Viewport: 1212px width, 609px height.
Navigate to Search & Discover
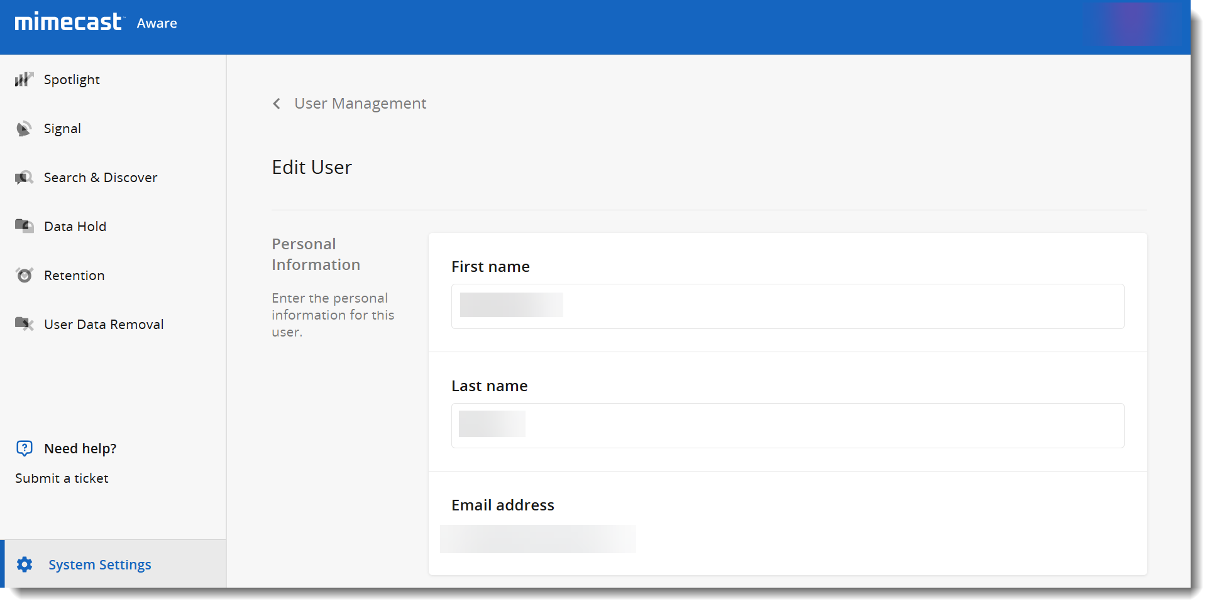101,178
